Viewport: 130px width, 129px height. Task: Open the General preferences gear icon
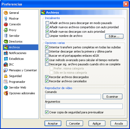[x=6, y=13]
